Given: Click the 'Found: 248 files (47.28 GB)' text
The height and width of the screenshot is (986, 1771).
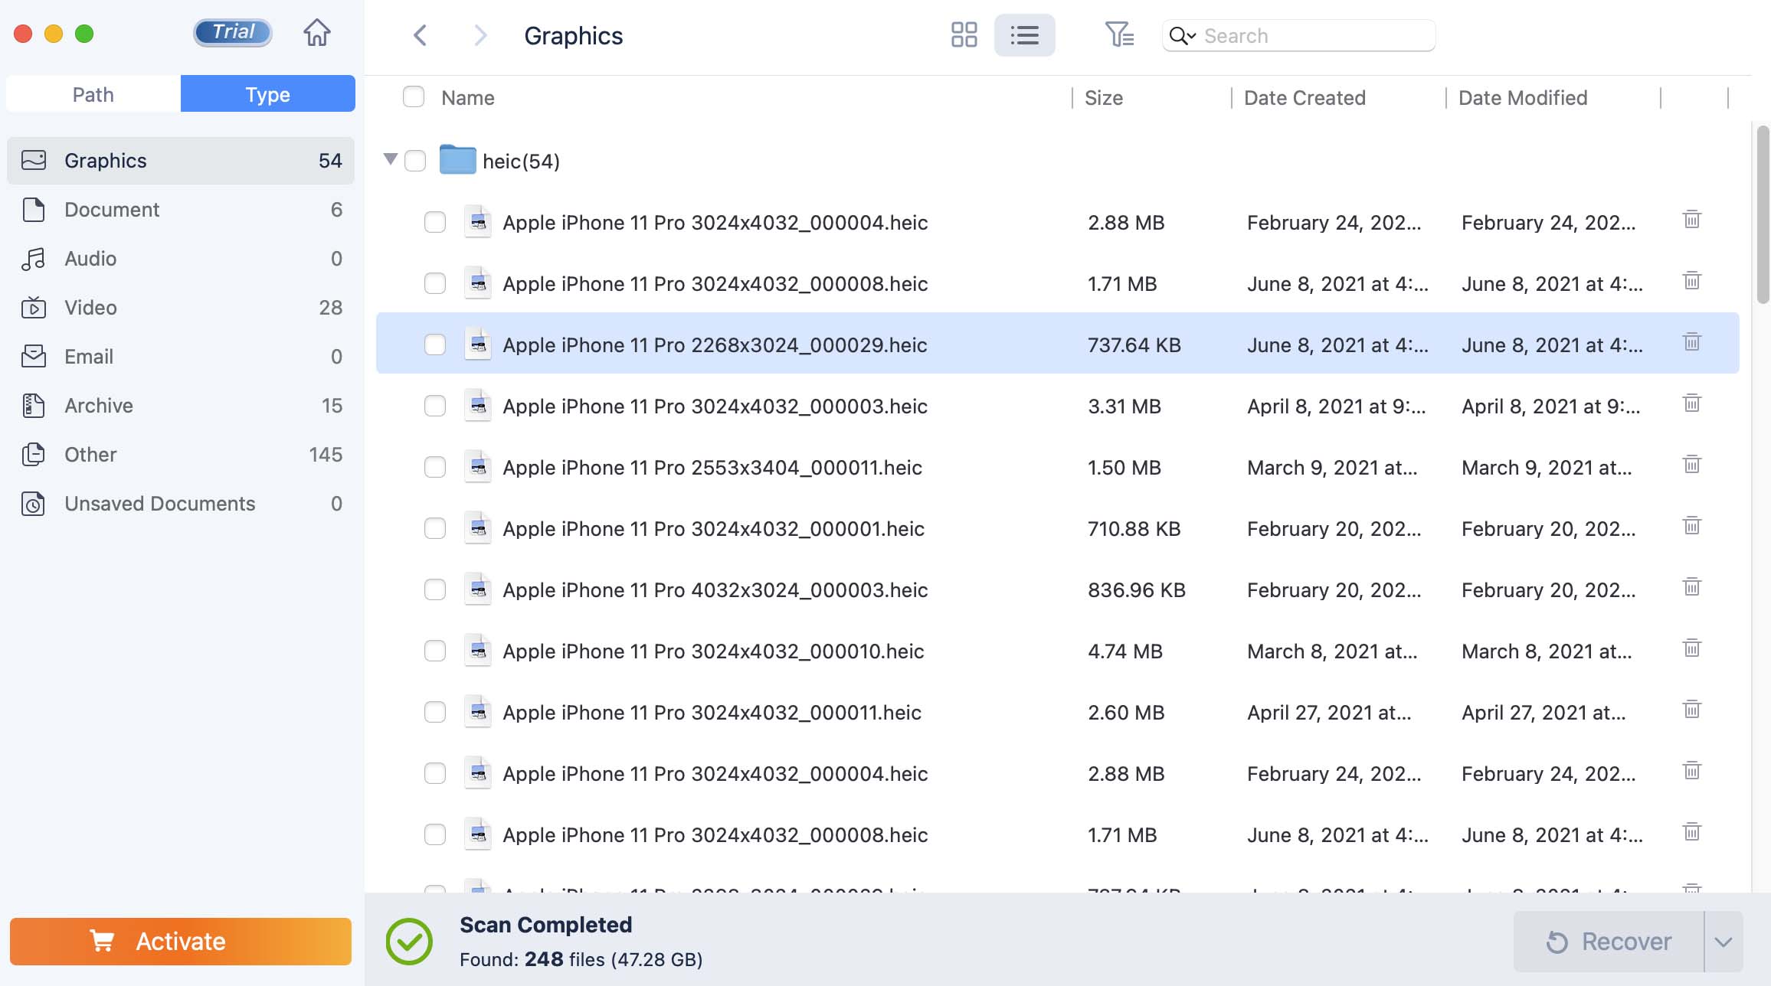Looking at the screenshot, I should coord(581,959).
